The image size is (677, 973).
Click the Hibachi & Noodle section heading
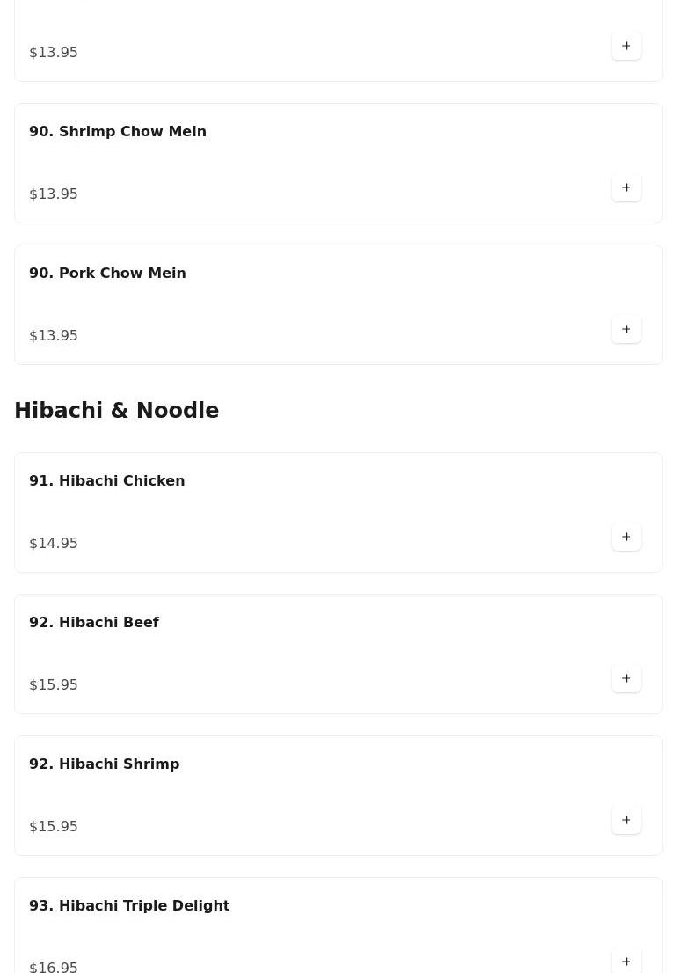point(116,411)
